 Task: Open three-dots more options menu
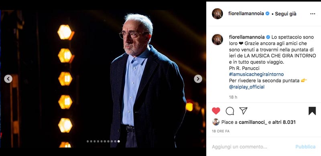coord(313,14)
